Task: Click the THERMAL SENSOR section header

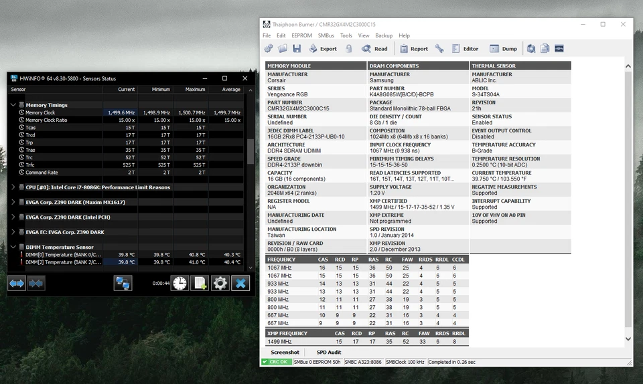Action: (x=520, y=66)
